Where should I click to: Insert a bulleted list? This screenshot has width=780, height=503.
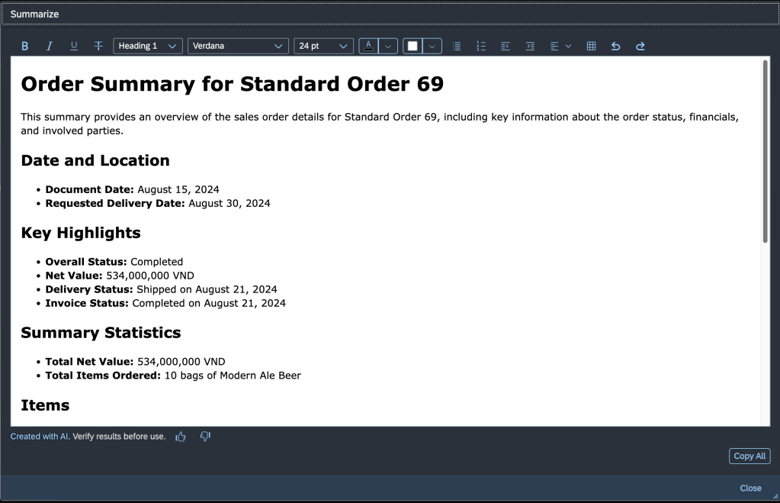pos(457,46)
